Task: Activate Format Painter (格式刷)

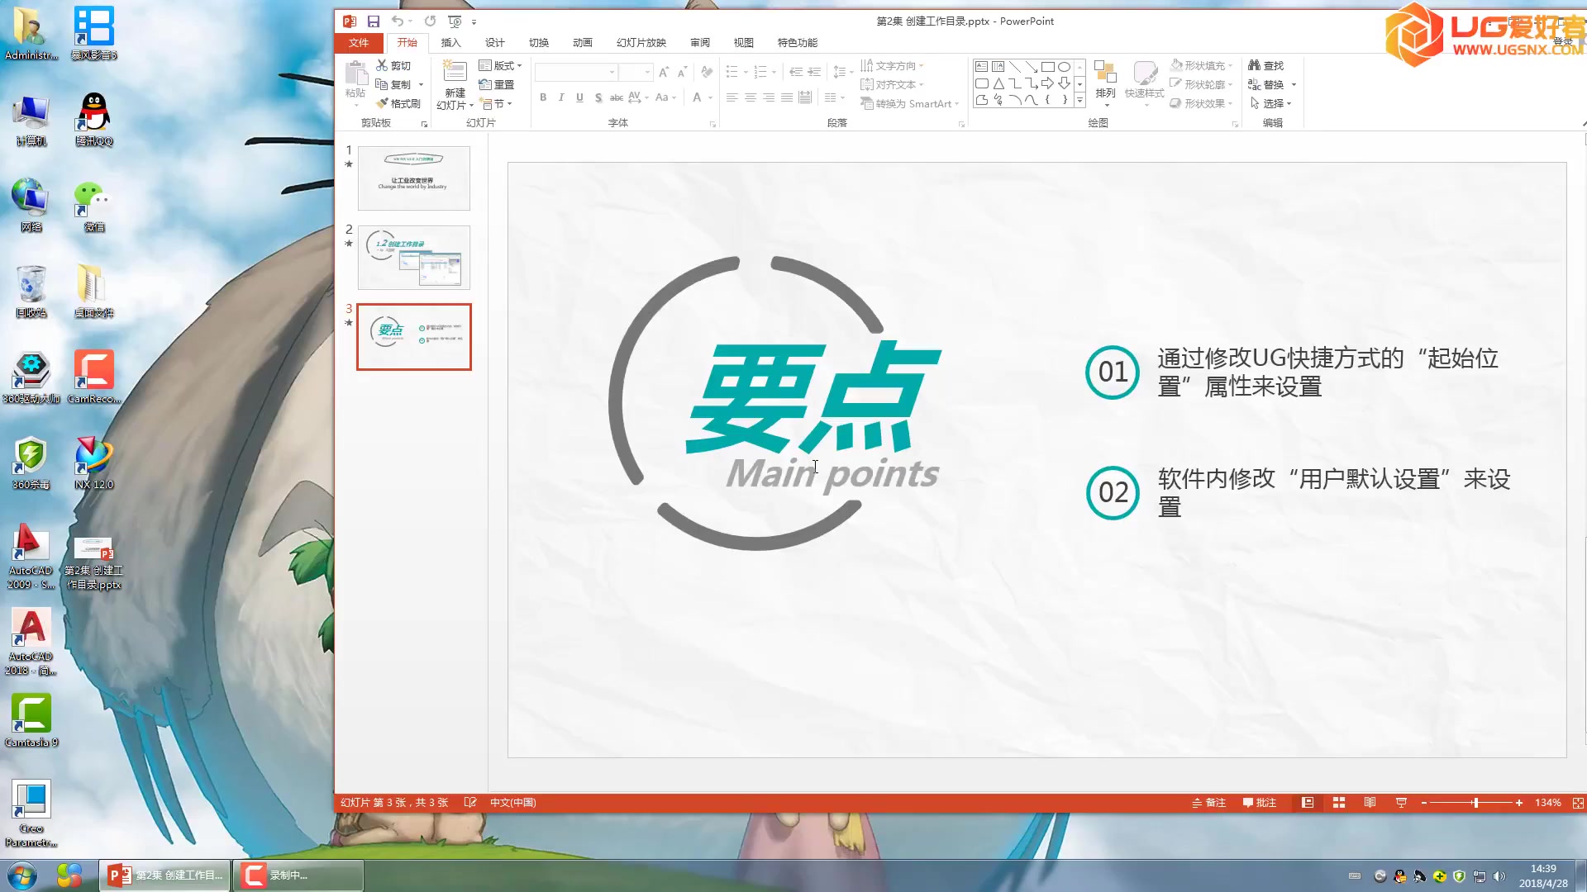Action: click(398, 103)
